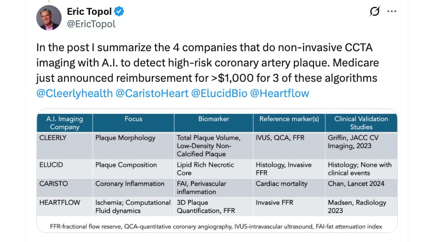The width and height of the screenshot is (427, 242).
Task: Click the 'Clinical Validation Studies' column header
Action: [x=361, y=123]
